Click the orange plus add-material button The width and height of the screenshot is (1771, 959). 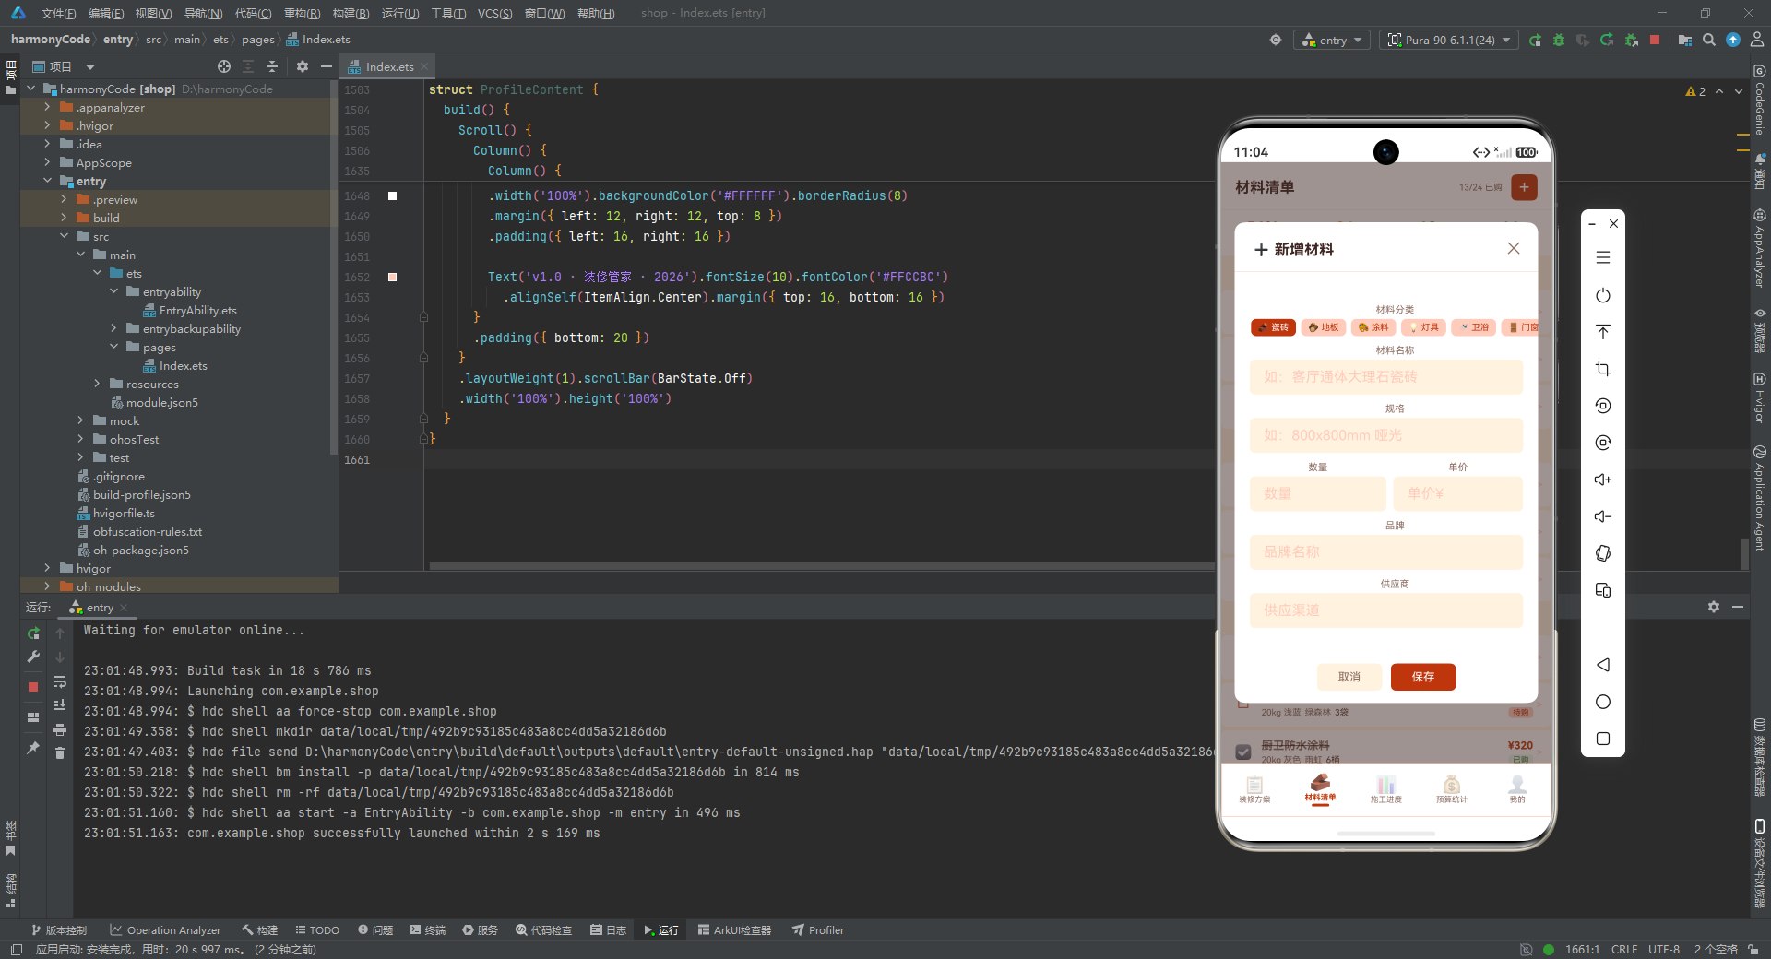[1525, 187]
